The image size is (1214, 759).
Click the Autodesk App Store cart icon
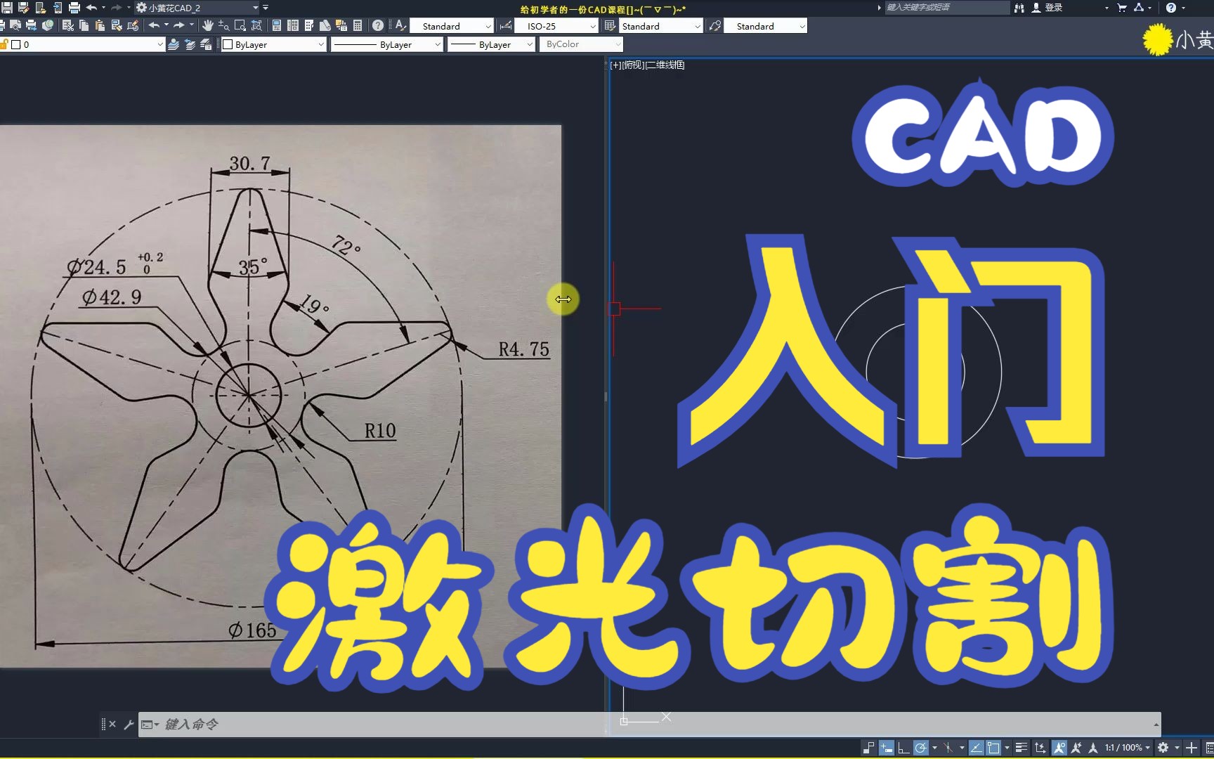coord(1121,8)
